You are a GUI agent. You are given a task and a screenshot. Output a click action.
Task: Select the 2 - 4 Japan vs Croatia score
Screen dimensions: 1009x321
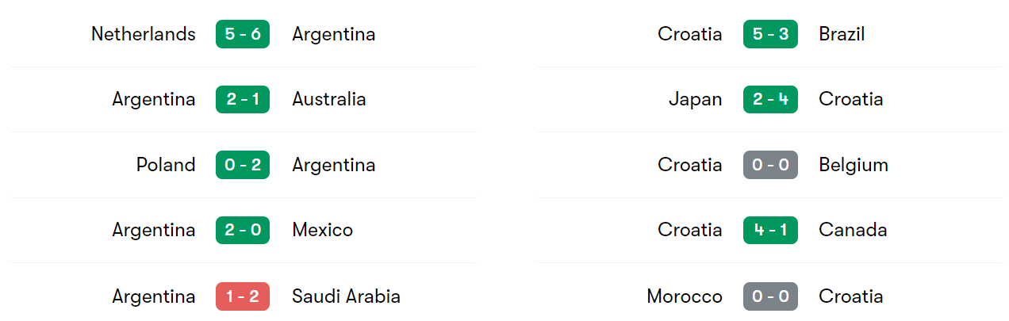coord(770,99)
